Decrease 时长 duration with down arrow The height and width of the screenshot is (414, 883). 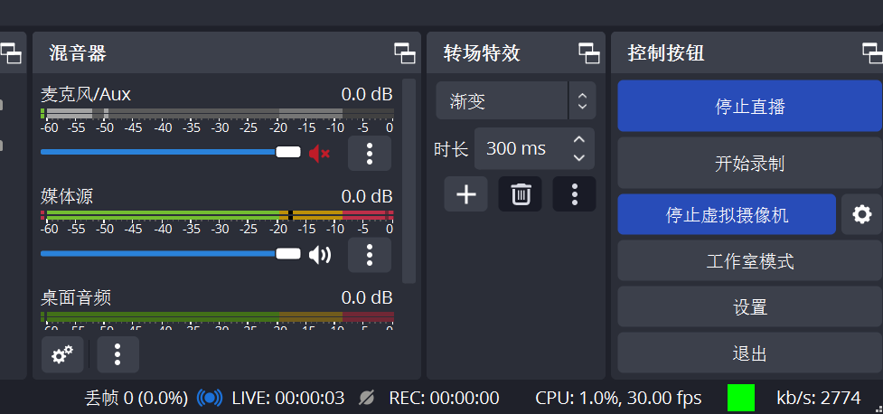coord(579,158)
